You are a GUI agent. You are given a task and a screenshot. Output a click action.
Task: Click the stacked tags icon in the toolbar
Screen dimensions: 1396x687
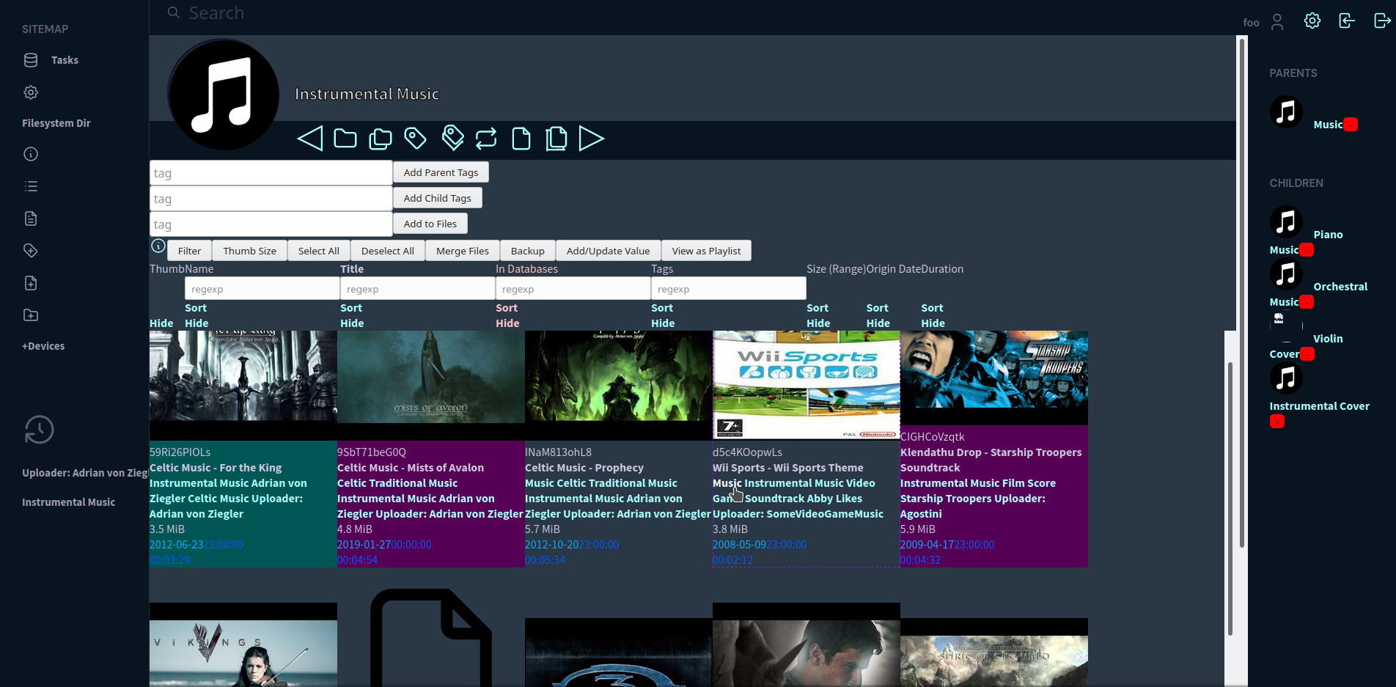[452, 138]
